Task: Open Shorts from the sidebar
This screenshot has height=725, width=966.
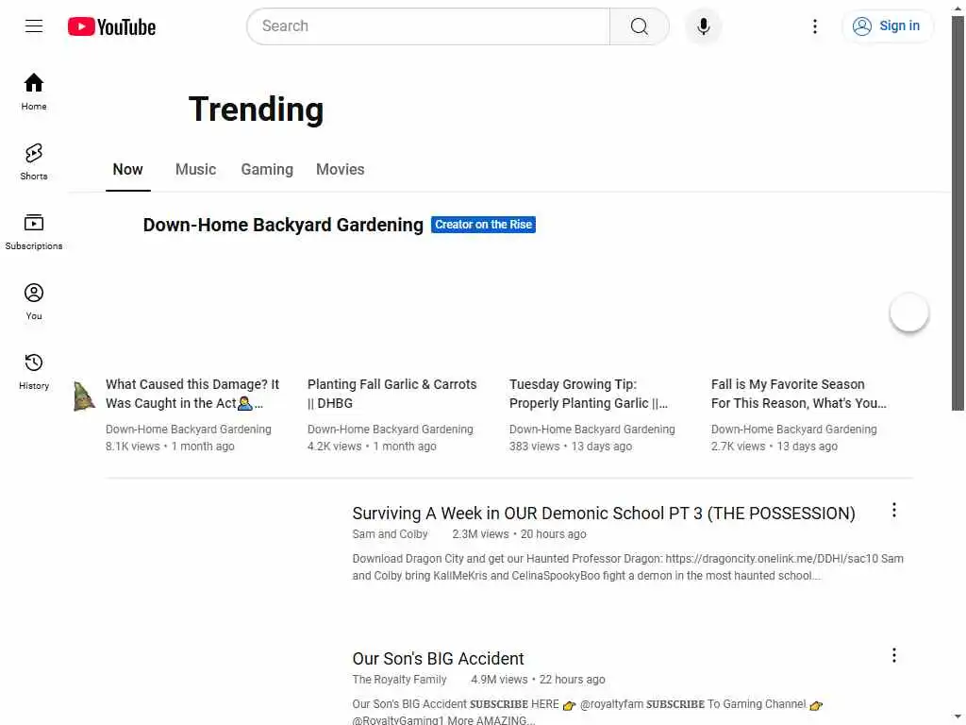Action: [34, 160]
